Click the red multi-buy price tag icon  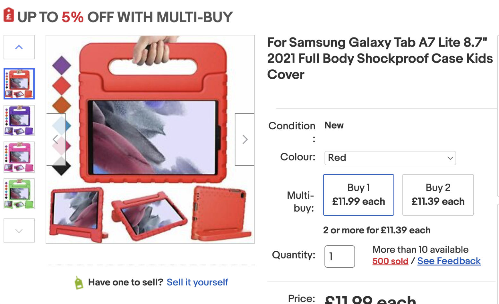(9, 15)
